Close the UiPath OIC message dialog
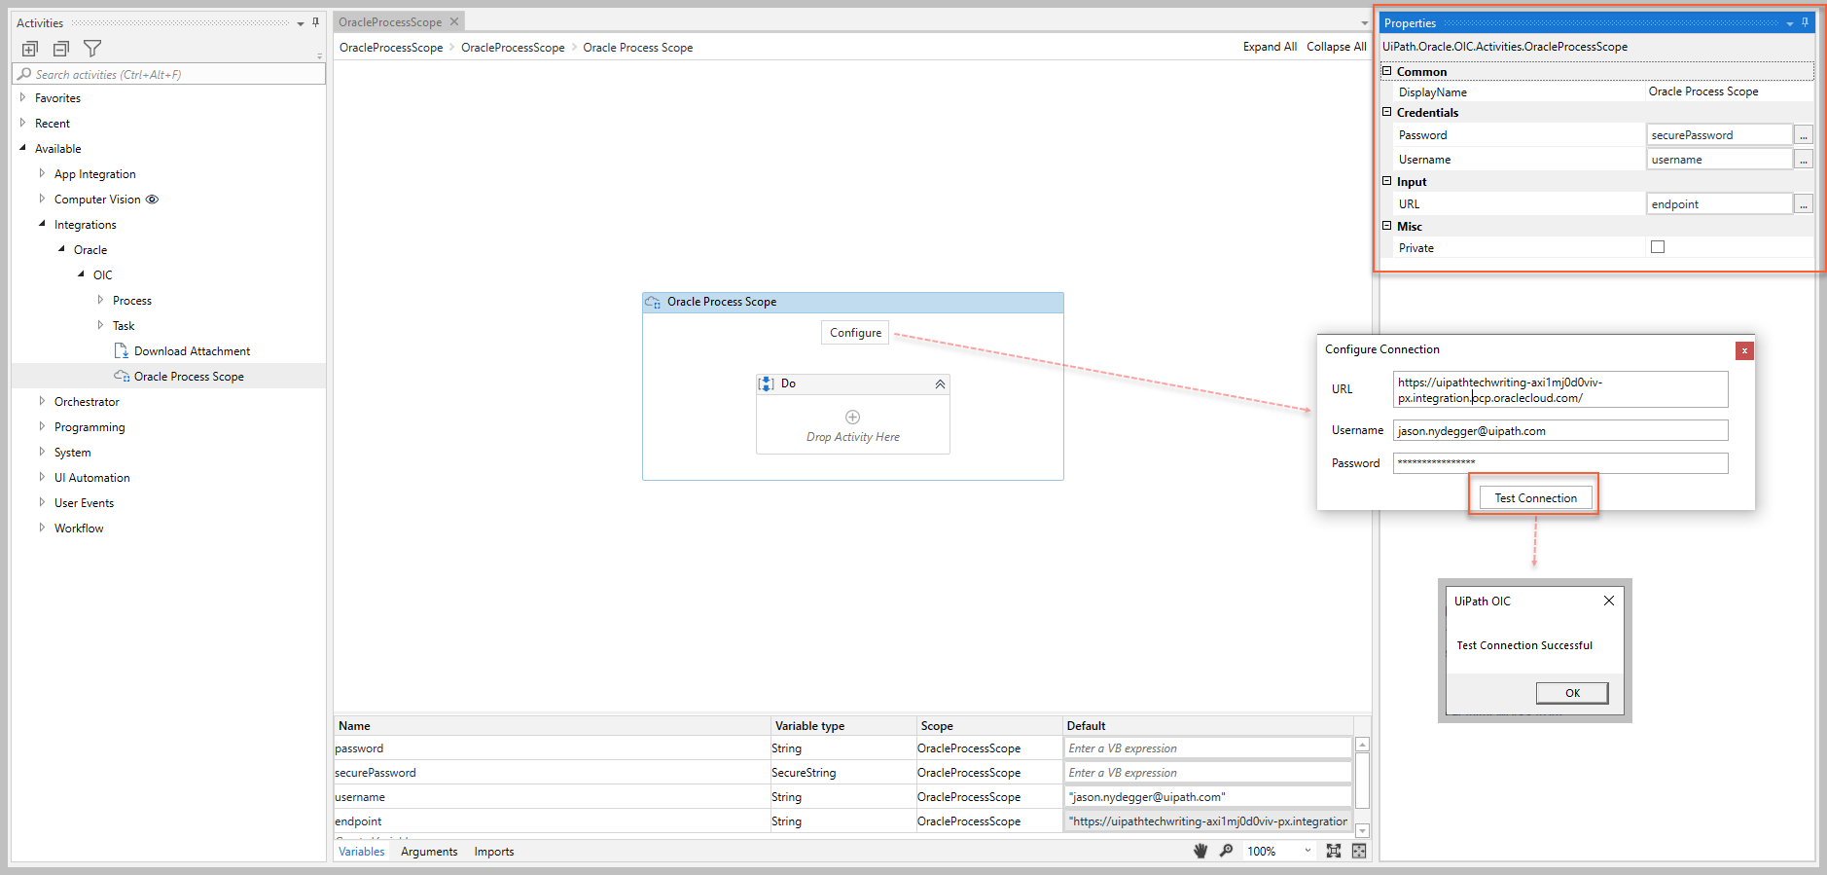The image size is (1827, 875). coord(1609,601)
